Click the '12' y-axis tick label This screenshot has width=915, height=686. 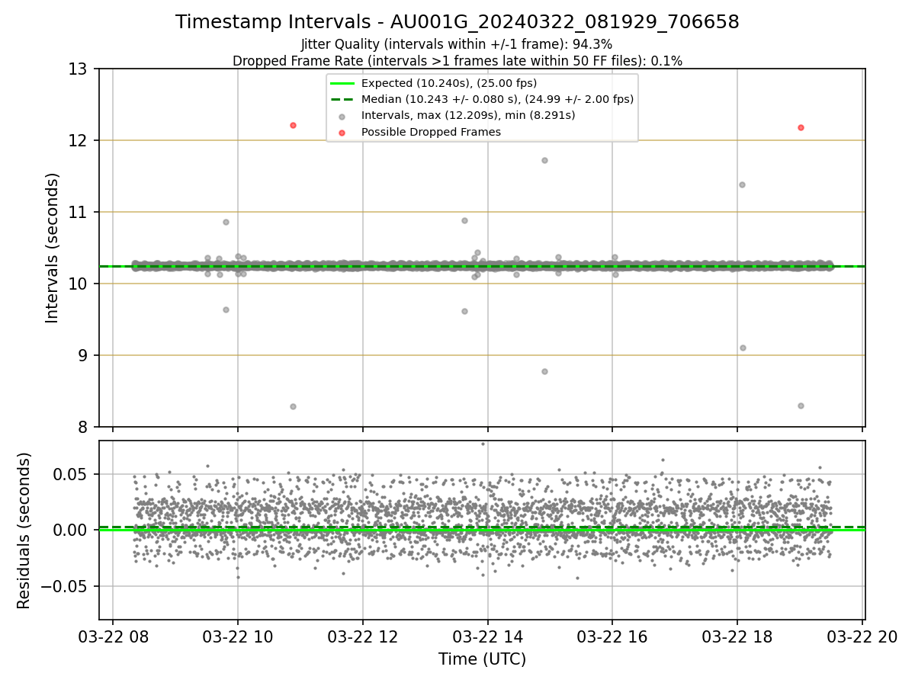pos(79,140)
